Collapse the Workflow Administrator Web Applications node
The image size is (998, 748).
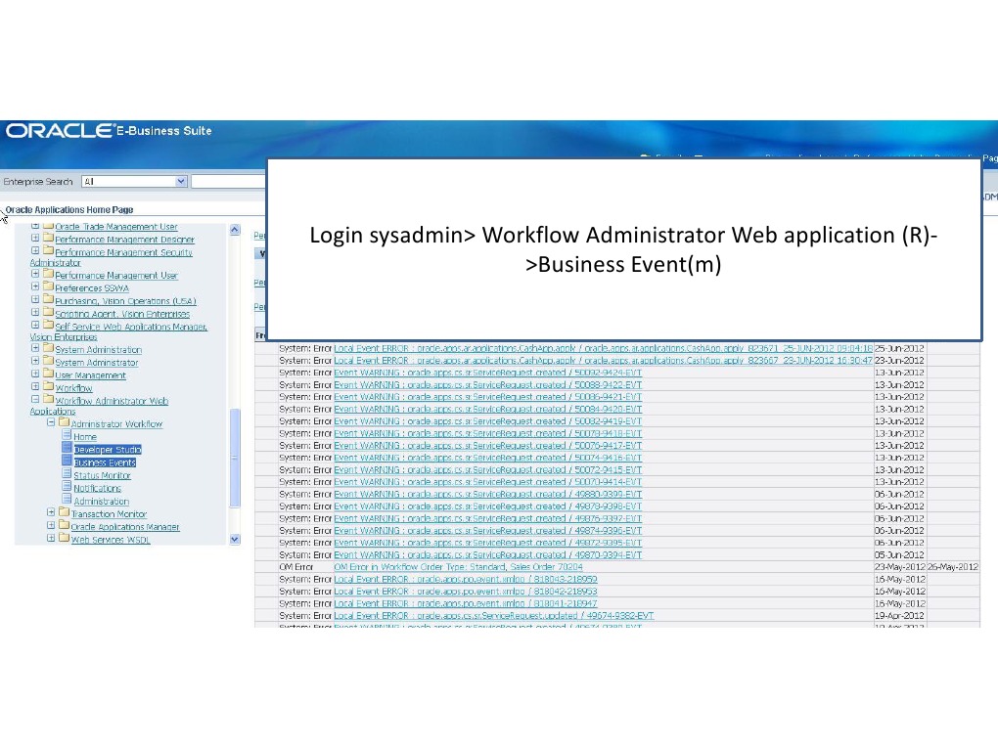tap(35, 400)
